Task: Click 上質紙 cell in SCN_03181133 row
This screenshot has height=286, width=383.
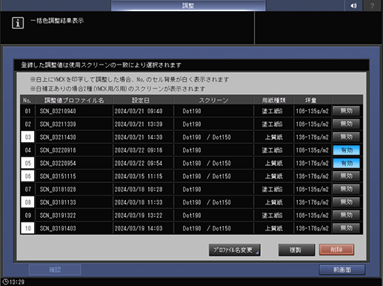Action: (x=273, y=202)
